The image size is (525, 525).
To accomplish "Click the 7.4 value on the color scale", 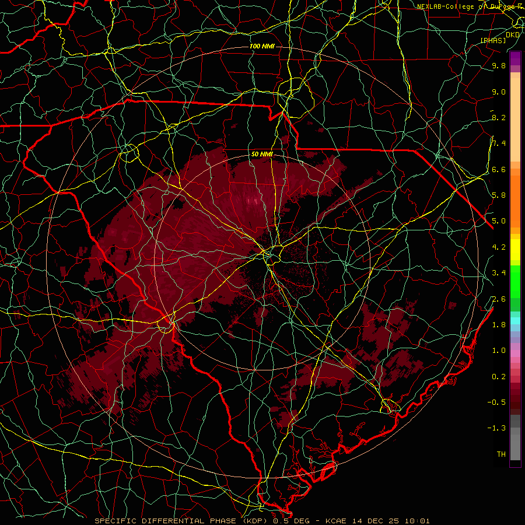I will coord(499,143).
